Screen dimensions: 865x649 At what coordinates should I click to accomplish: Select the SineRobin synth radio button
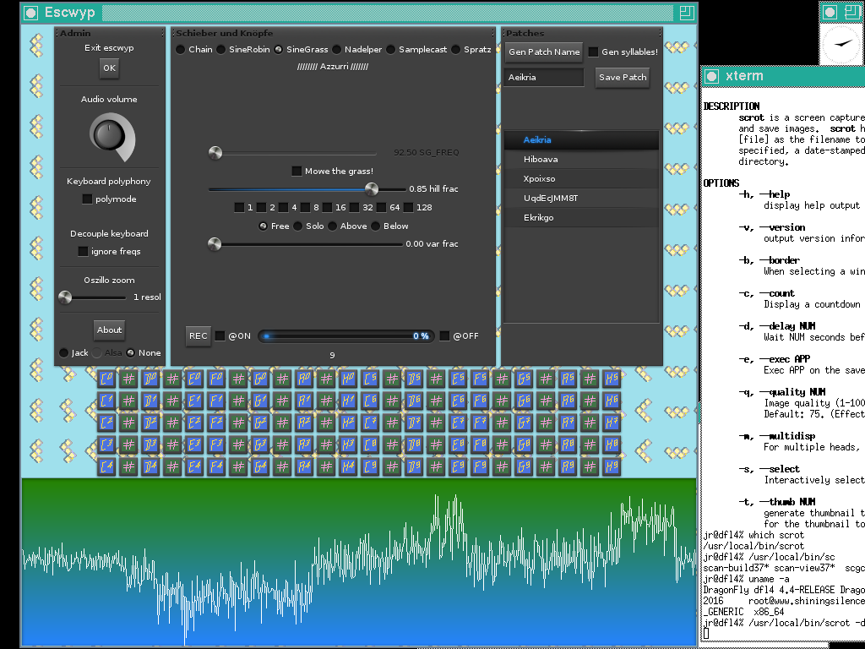(x=221, y=50)
